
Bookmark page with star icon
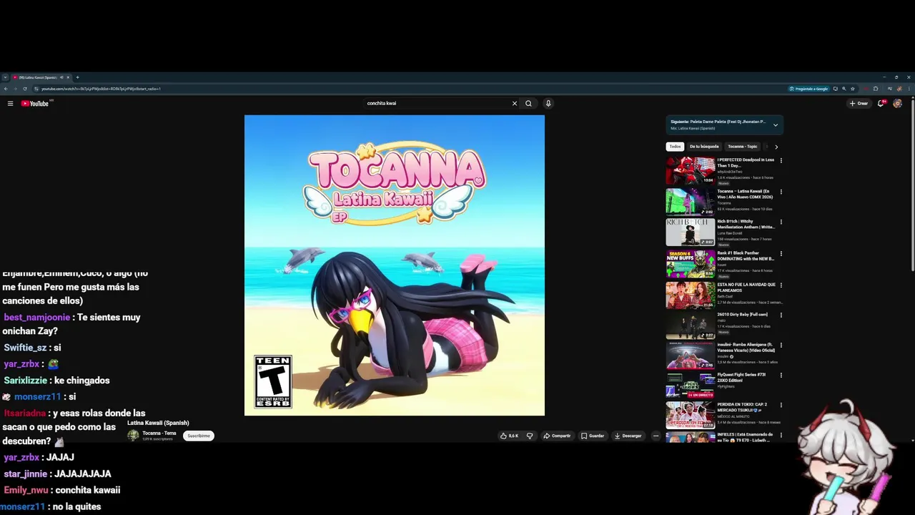[x=853, y=89]
